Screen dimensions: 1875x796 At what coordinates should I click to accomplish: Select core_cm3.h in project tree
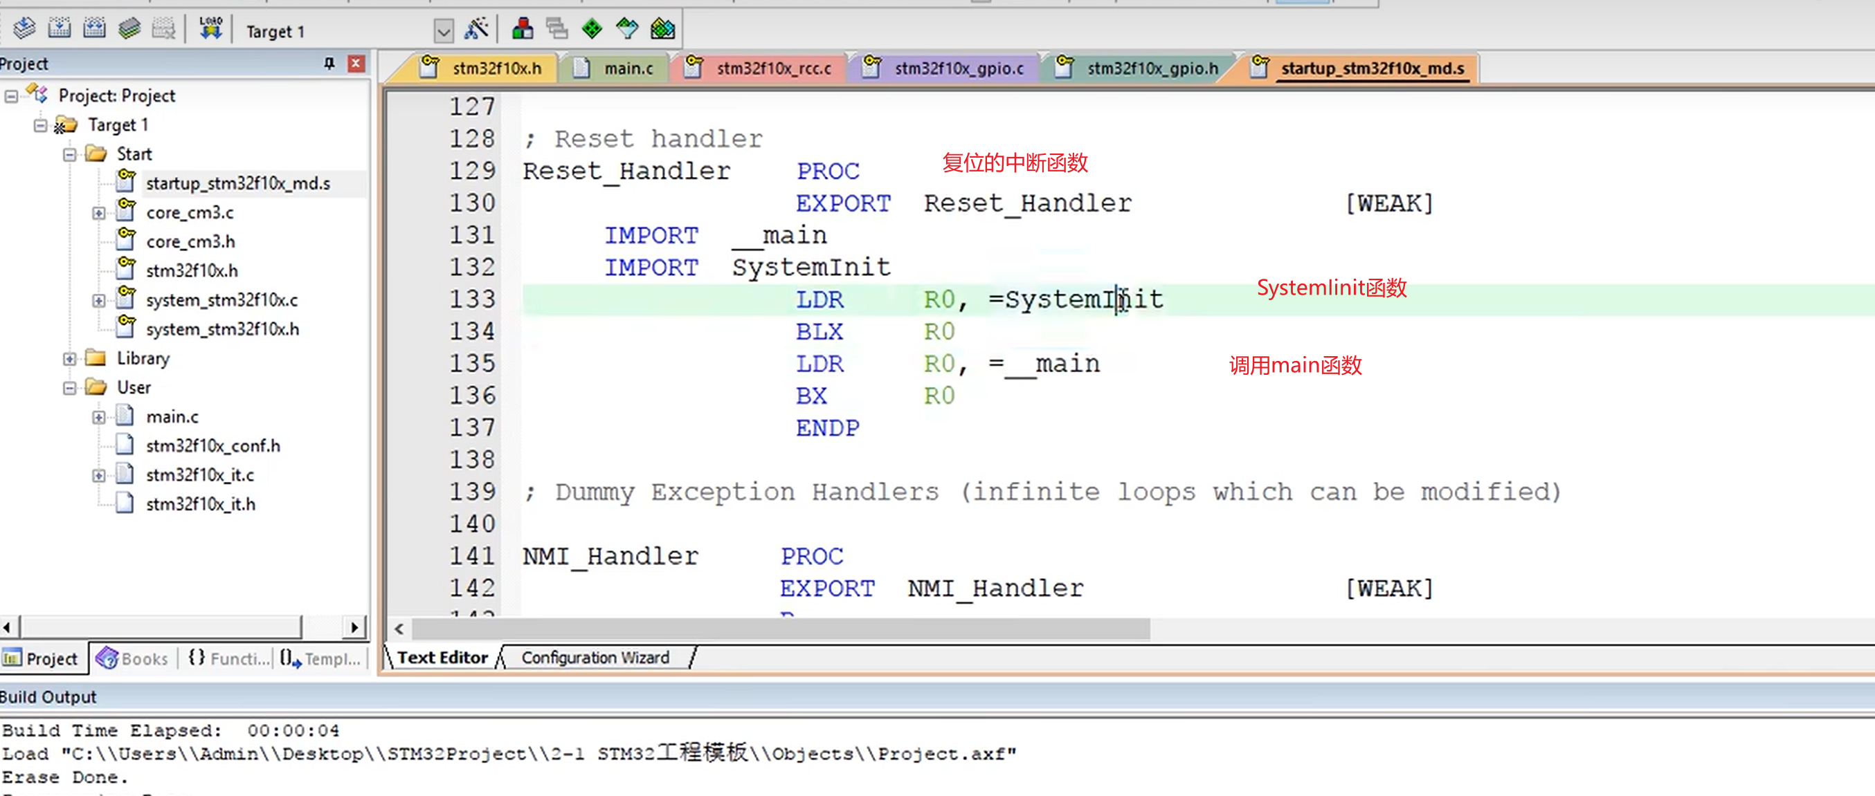tap(191, 241)
